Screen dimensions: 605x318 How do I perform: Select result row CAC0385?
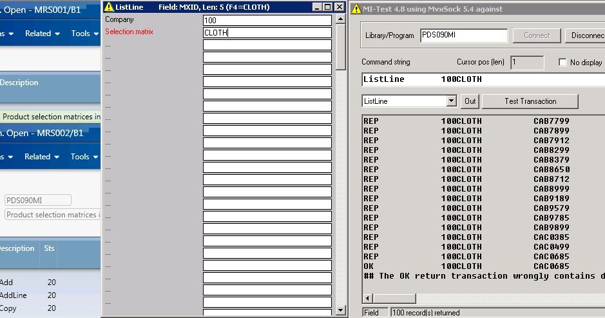point(484,237)
